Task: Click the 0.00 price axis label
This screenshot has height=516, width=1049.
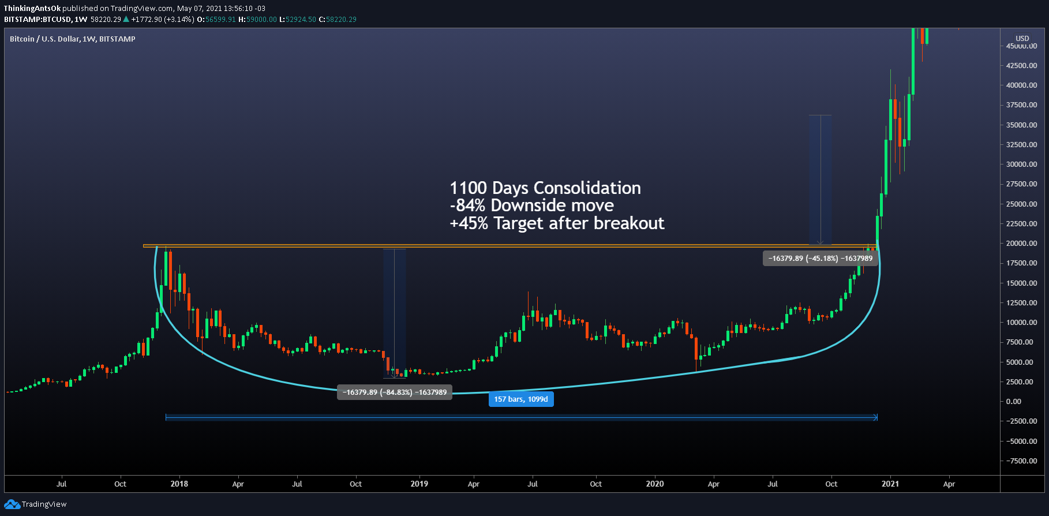Action: 1013,402
